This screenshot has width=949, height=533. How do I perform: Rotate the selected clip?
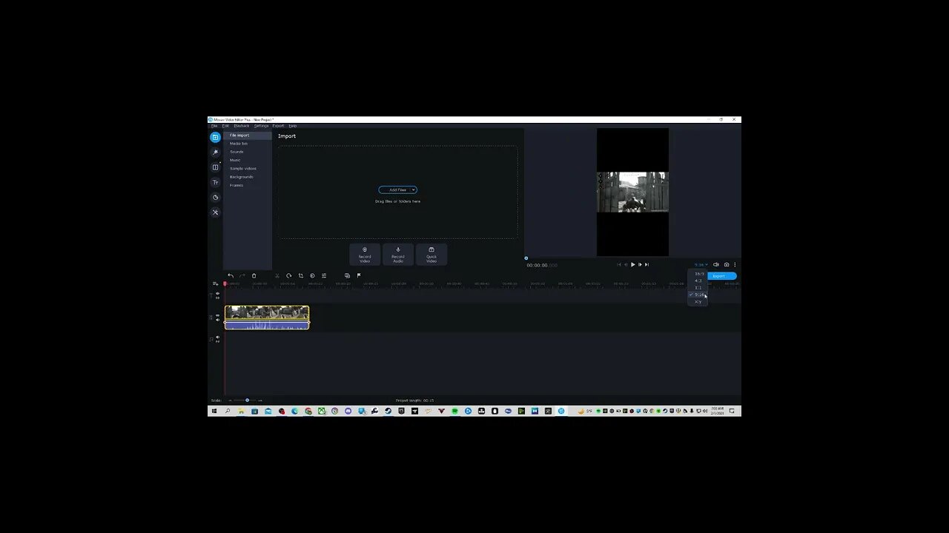[x=289, y=275]
